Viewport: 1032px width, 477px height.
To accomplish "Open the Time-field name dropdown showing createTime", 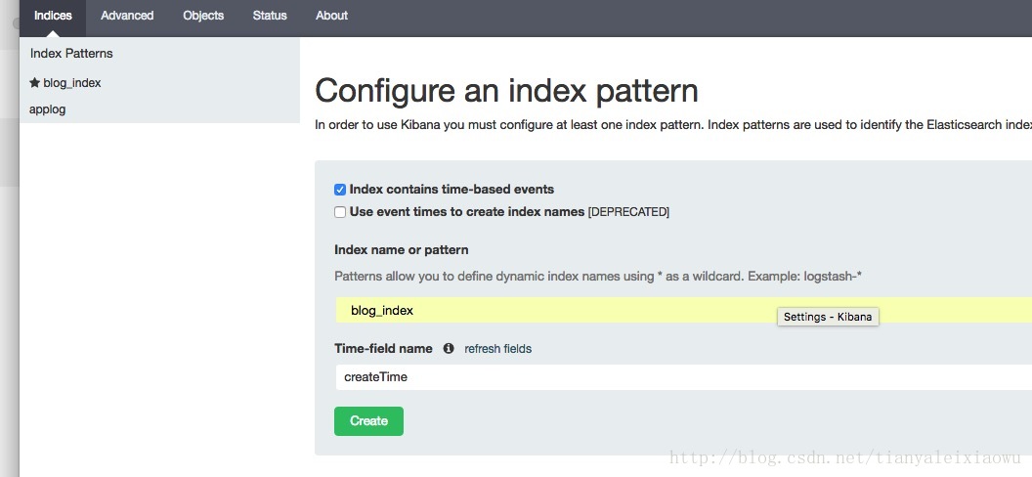I will click(x=684, y=377).
